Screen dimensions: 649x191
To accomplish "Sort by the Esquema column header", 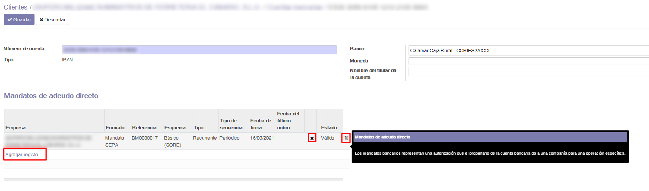I will point(175,128).
